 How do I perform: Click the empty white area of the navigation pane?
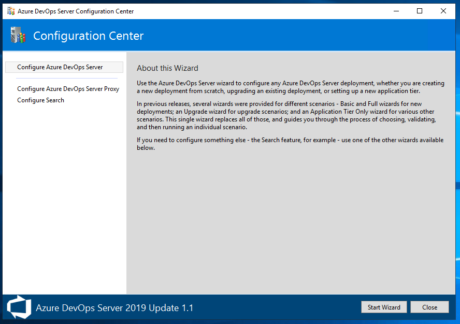pyautogui.click(x=65, y=199)
